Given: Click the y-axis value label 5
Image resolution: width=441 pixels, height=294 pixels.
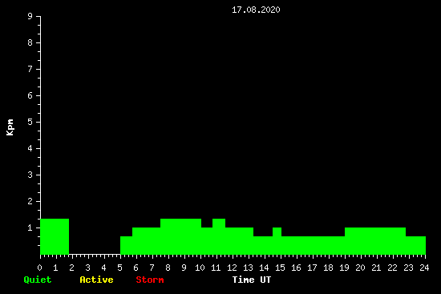Looking at the screenshot, I should coord(30,122).
